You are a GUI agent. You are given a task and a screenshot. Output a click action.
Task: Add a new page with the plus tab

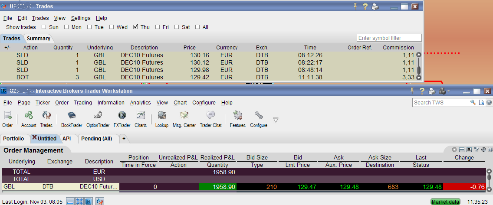pyautogui.click(x=124, y=138)
